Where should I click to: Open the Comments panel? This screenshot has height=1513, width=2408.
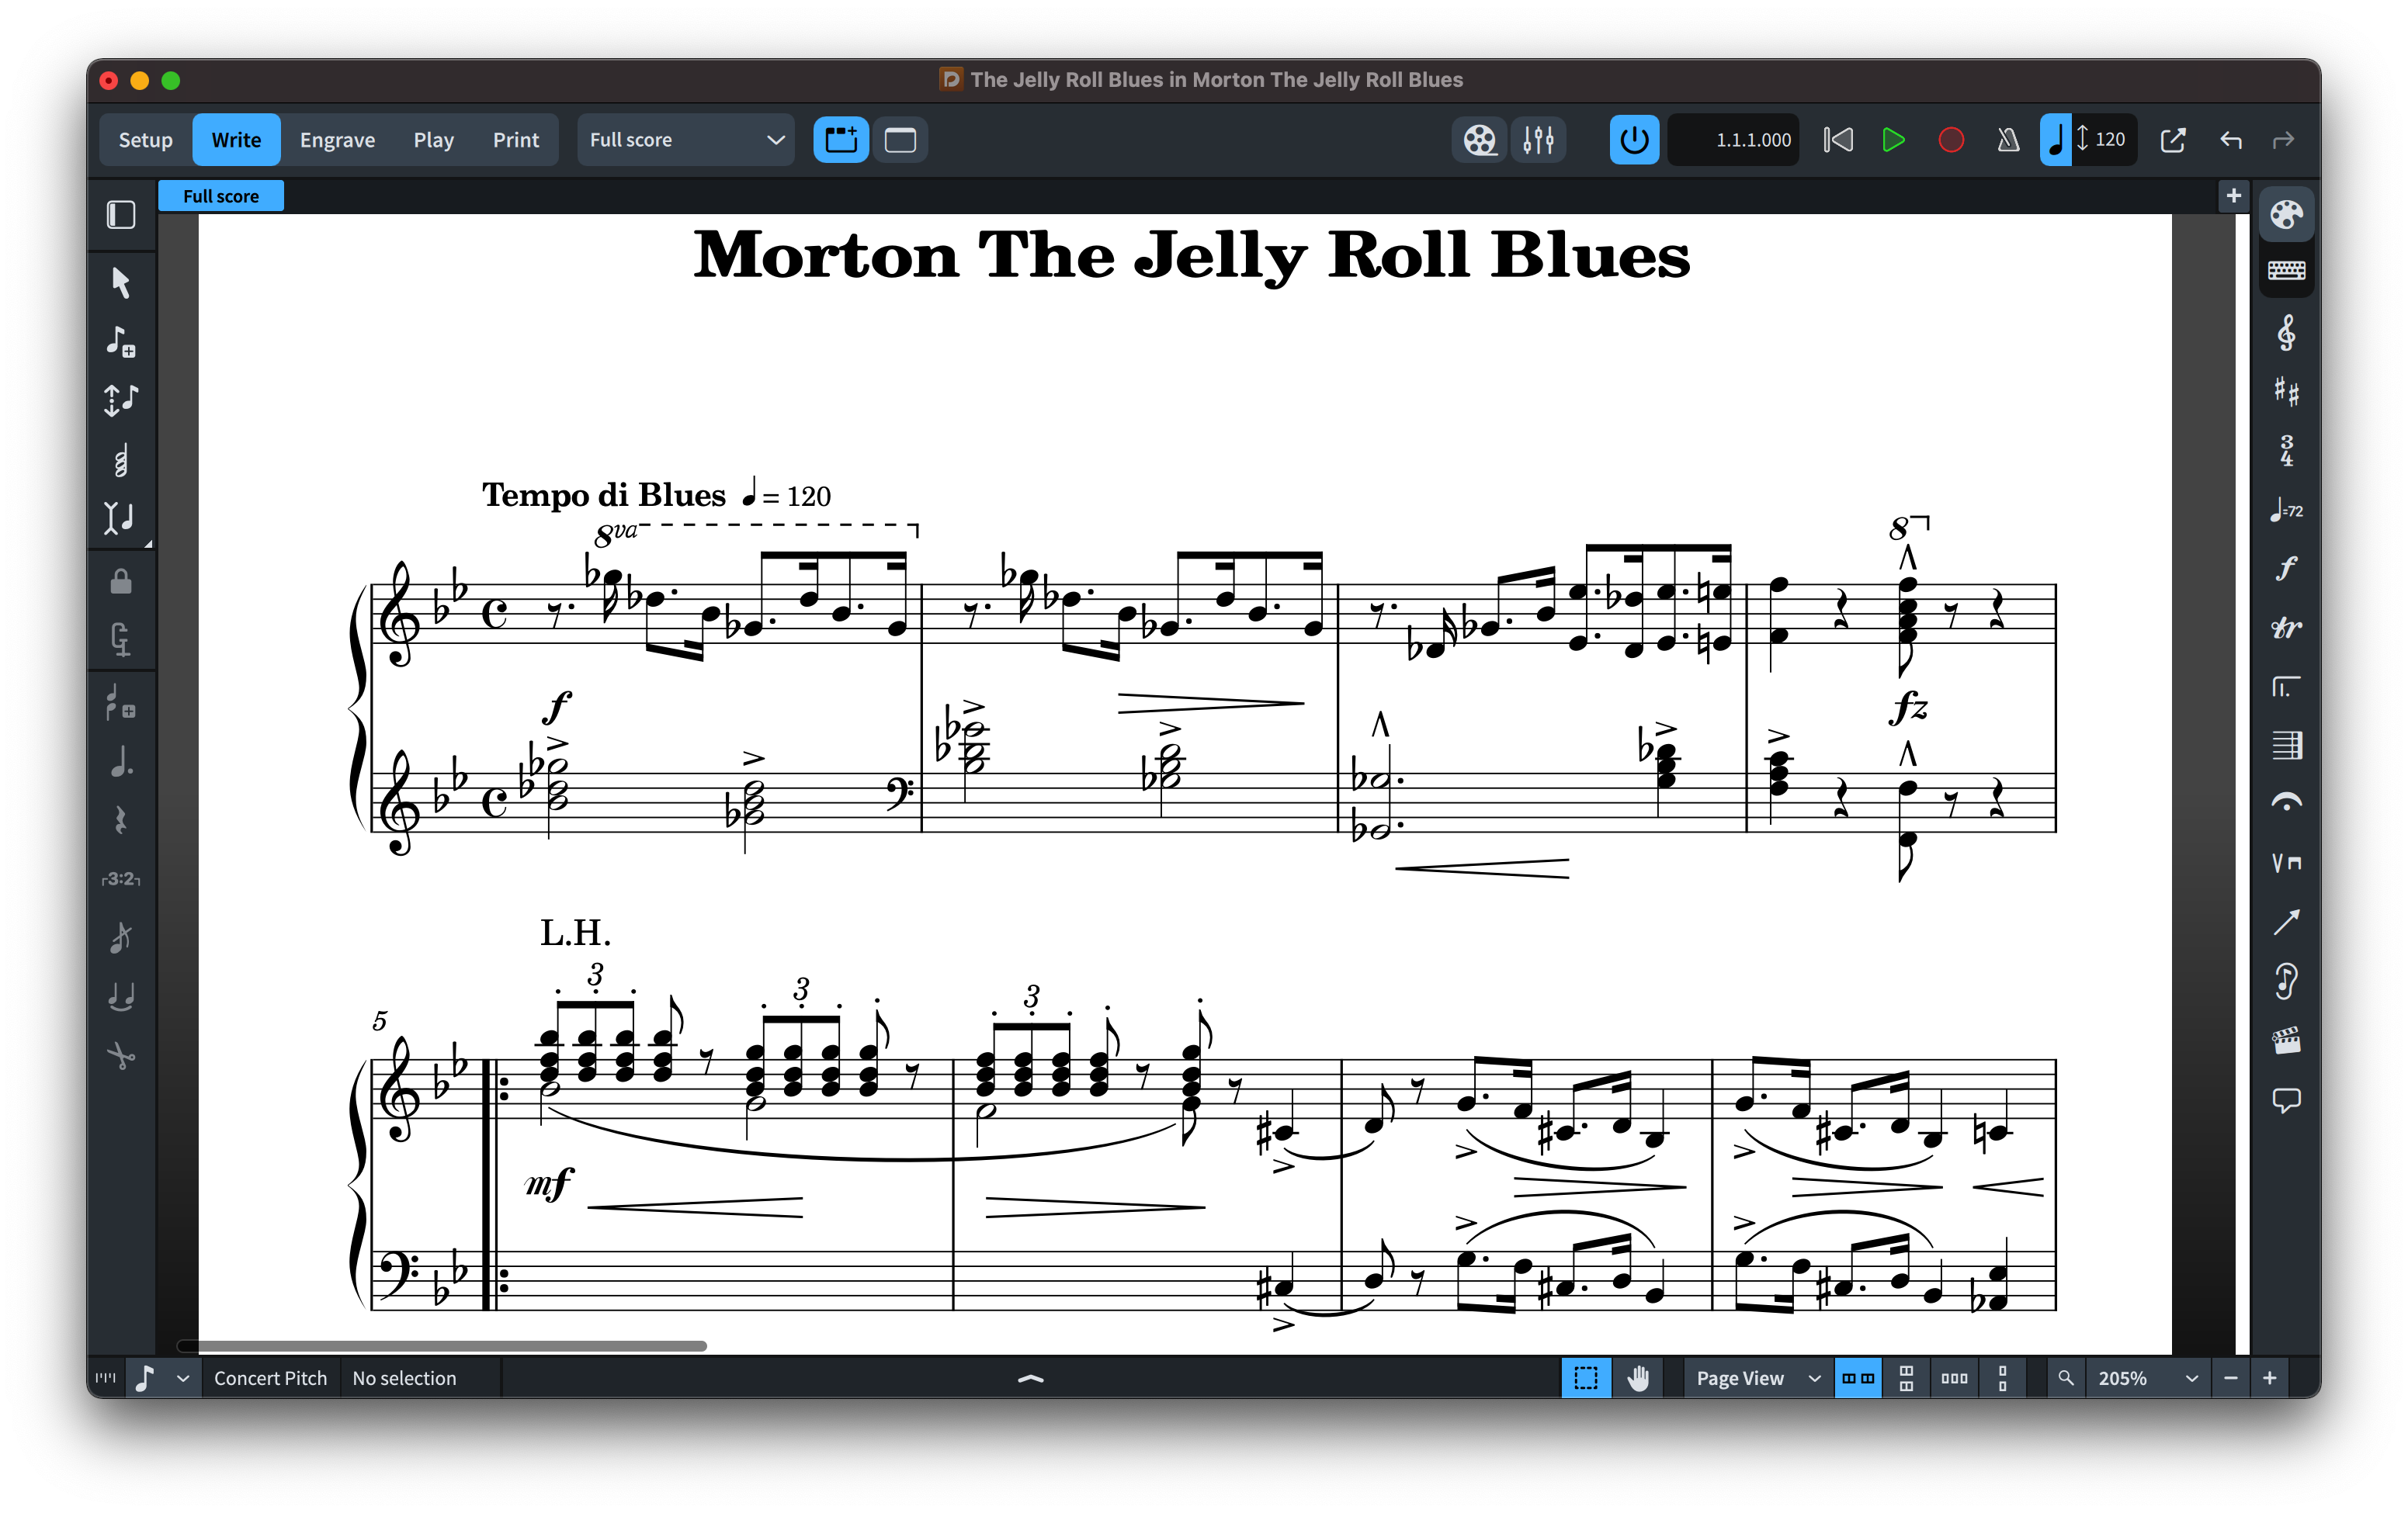click(2286, 1099)
